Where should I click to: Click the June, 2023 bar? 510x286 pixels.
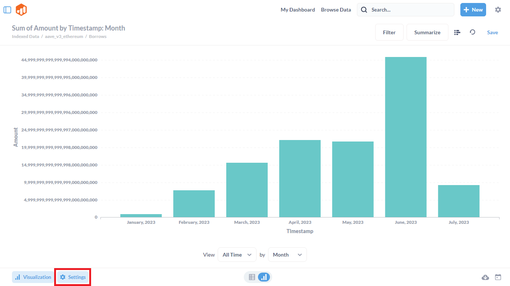click(405, 137)
